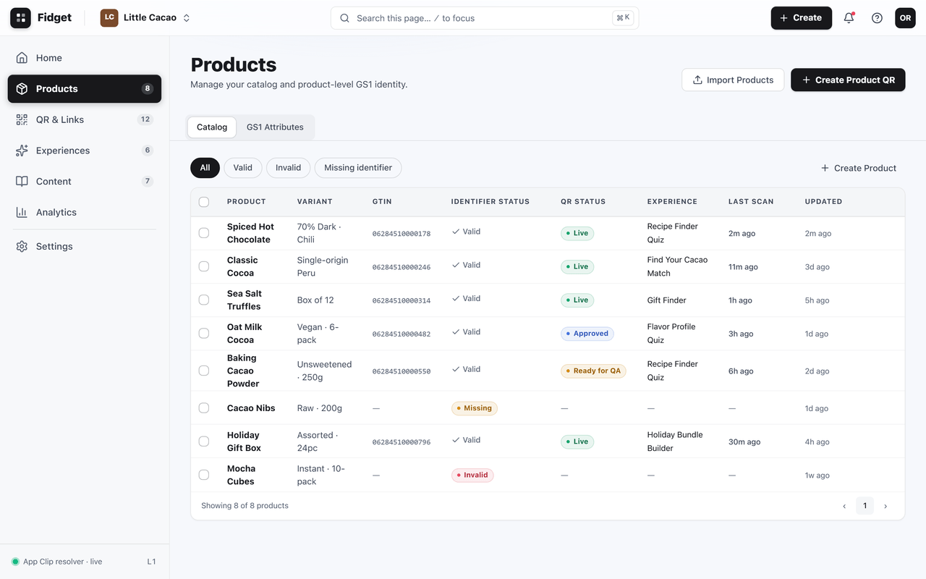Click page number 1 button
Image resolution: width=926 pixels, height=579 pixels.
[865, 506]
